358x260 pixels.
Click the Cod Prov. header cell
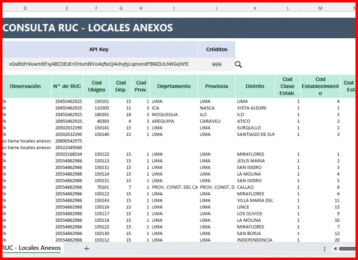click(x=141, y=86)
